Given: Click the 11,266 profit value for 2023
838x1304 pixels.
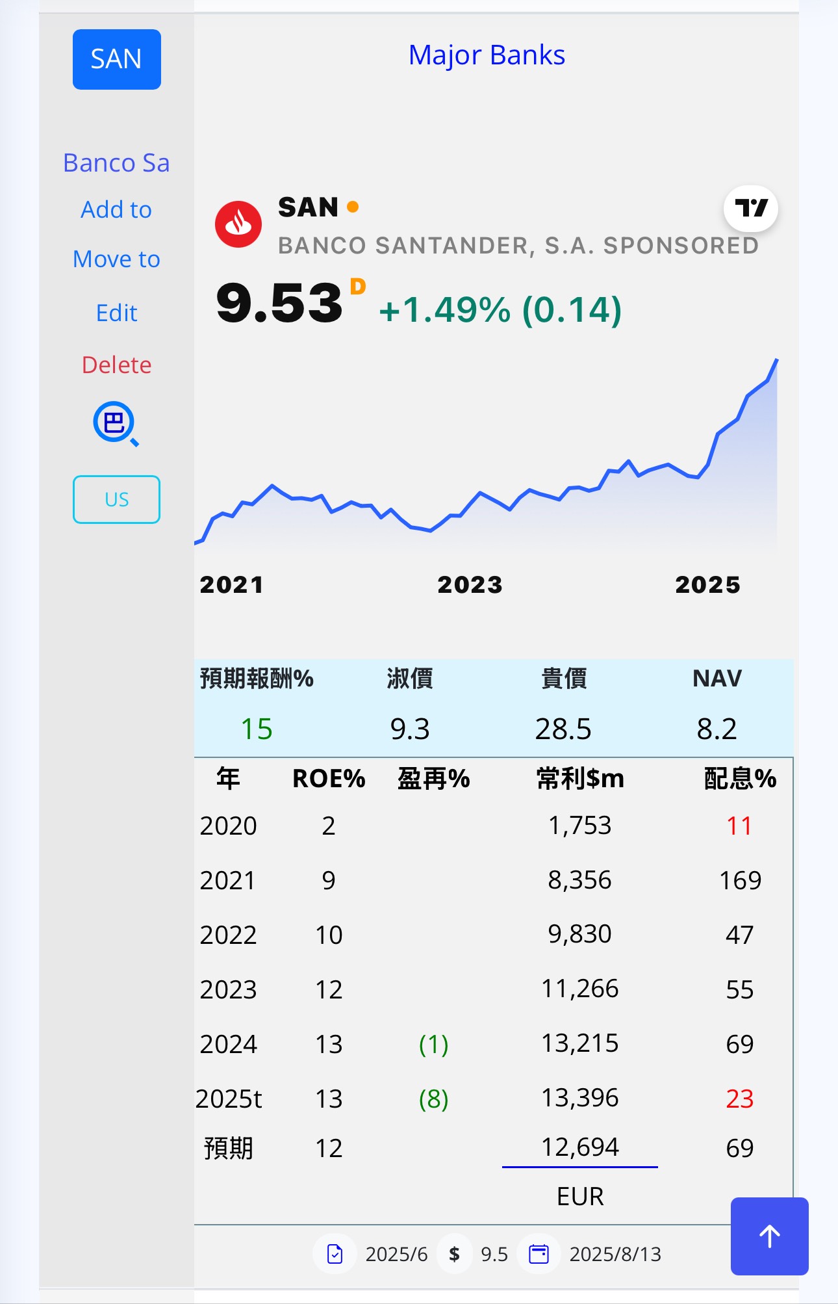Looking at the screenshot, I should tap(580, 989).
